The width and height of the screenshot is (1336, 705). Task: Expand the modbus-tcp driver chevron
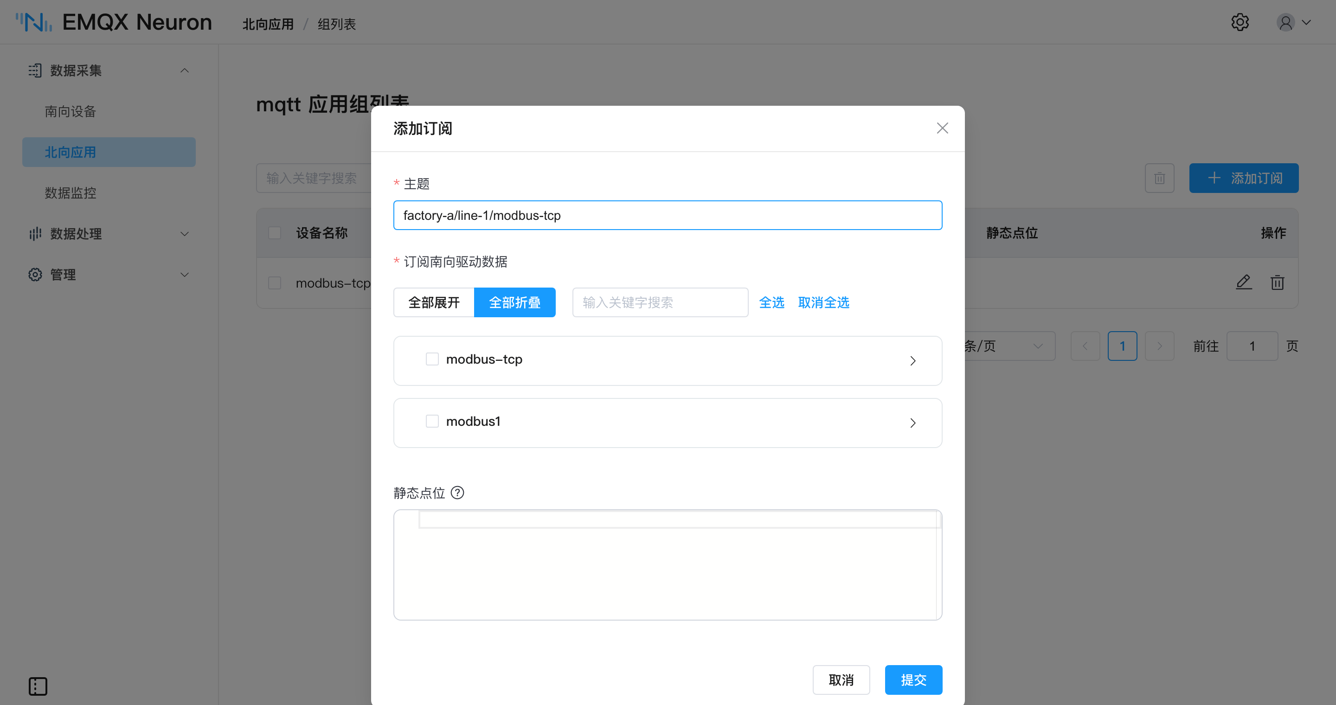point(913,360)
